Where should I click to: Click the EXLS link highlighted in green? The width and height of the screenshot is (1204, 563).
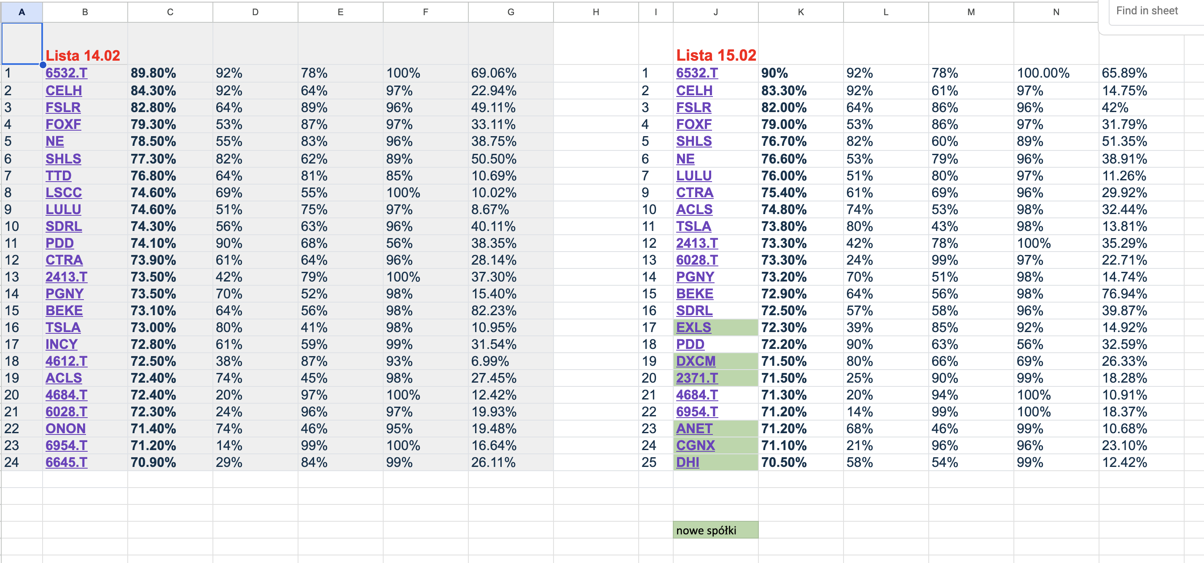pyautogui.click(x=693, y=327)
